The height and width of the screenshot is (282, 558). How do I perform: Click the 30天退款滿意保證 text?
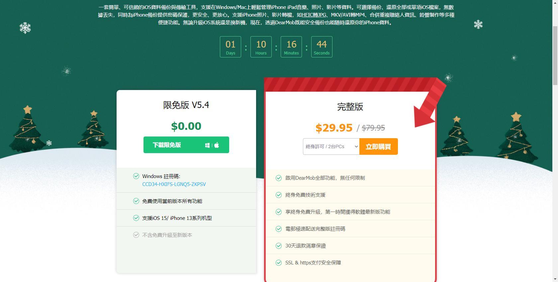[x=306, y=246]
